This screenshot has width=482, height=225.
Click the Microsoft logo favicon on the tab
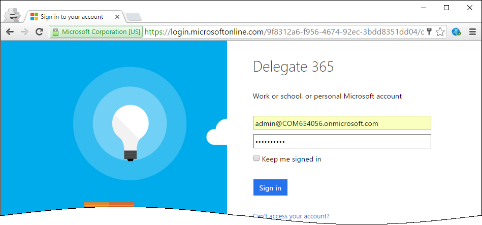point(34,17)
